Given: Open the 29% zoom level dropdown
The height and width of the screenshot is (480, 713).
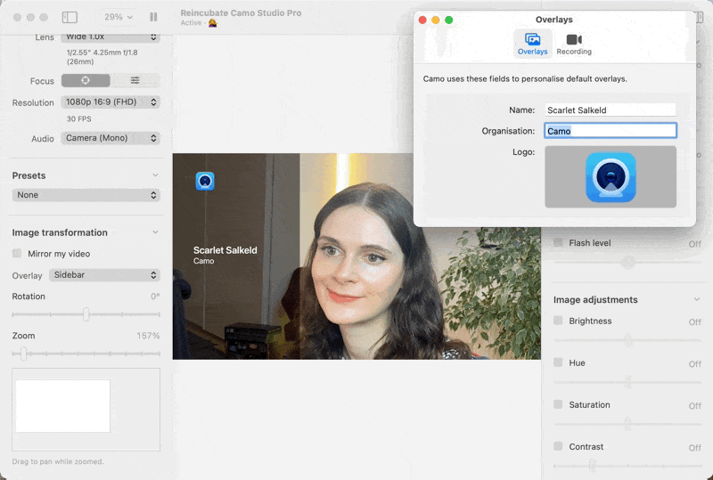Looking at the screenshot, I should click(x=119, y=17).
